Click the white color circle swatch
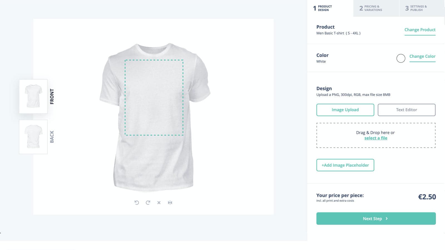 [401, 58]
